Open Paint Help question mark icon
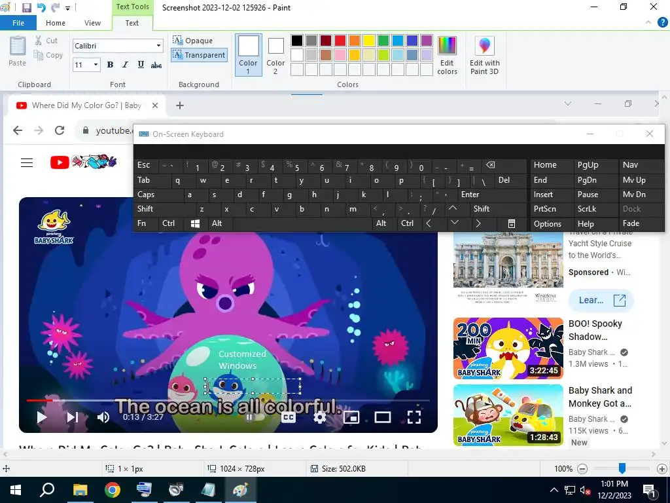Image resolution: width=670 pixels, height=503 pixels. pyautogui.click(x=663, y=23)
